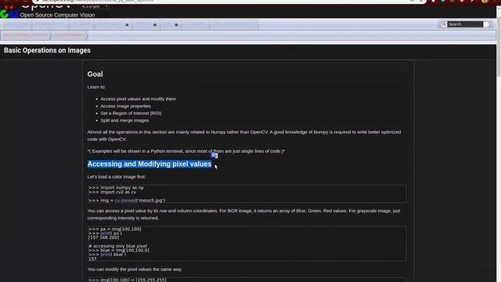
Task: Follow the cv.imread link
Action: [x=125, y=201]
